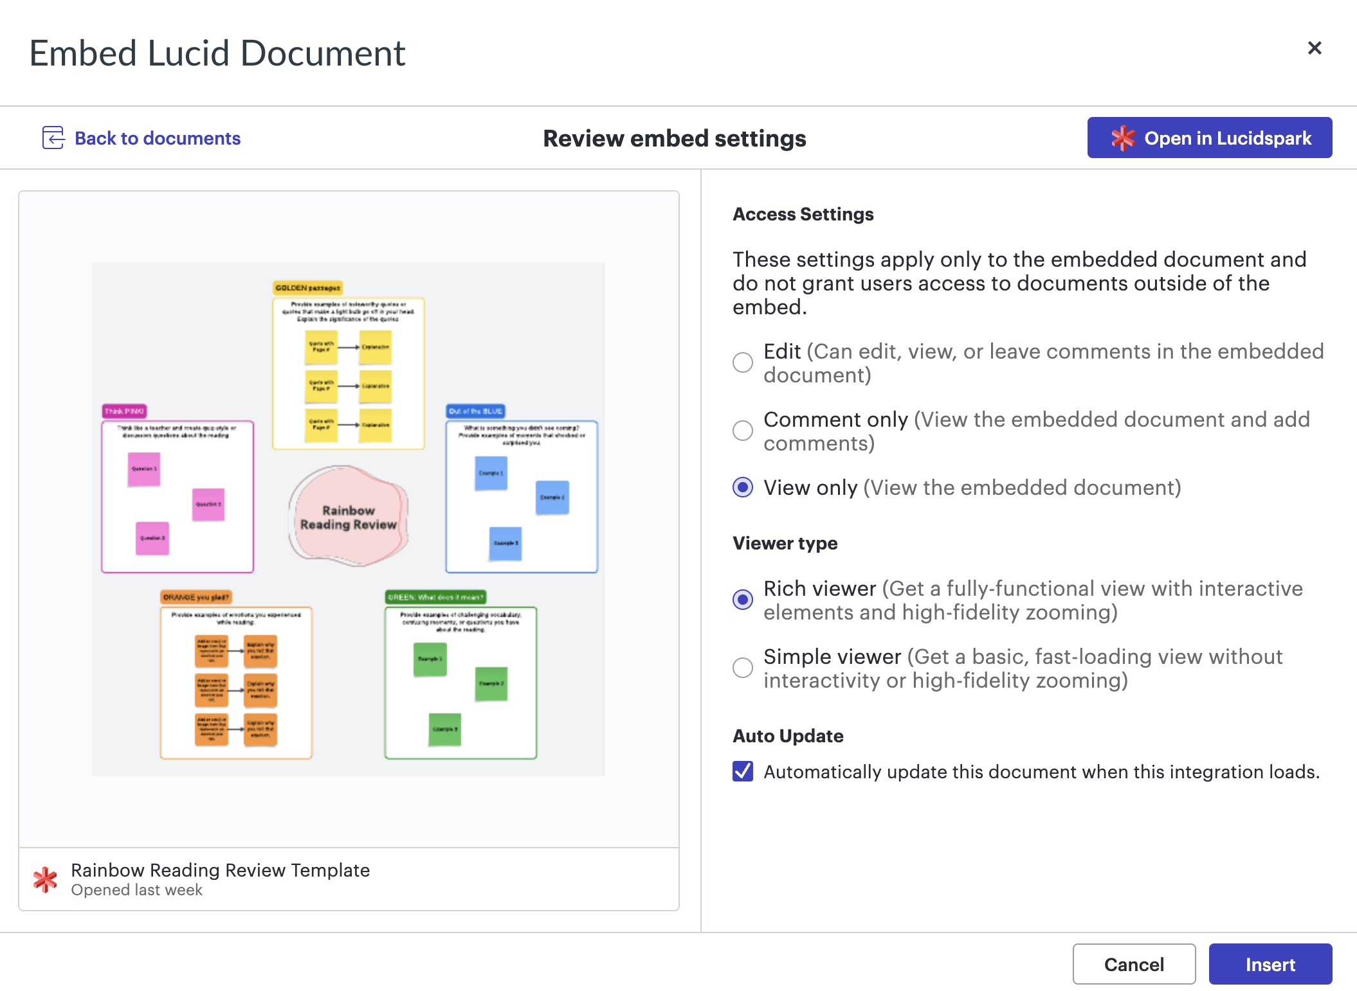Close the Embed Lucid Document dialog
1357x991 pixels.
[1314, 48]
